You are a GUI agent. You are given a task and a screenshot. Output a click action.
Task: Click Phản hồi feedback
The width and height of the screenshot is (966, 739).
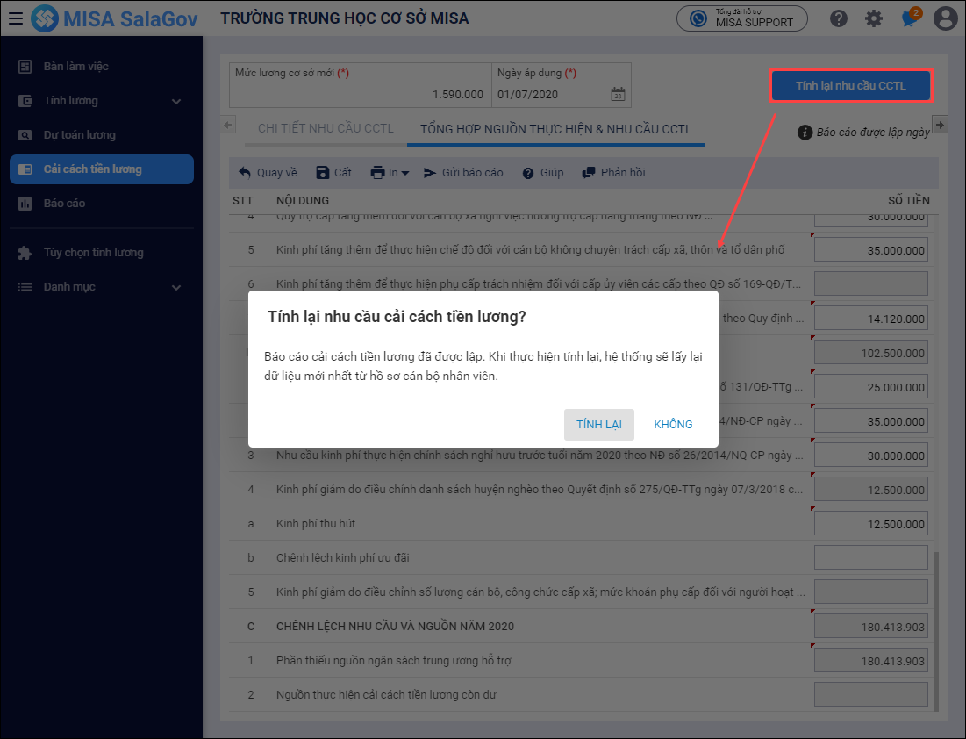click(x=613, y=173)
